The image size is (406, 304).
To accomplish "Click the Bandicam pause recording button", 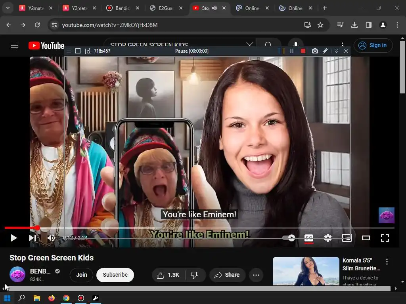I will pyautogui.click(x=292, y=51).
